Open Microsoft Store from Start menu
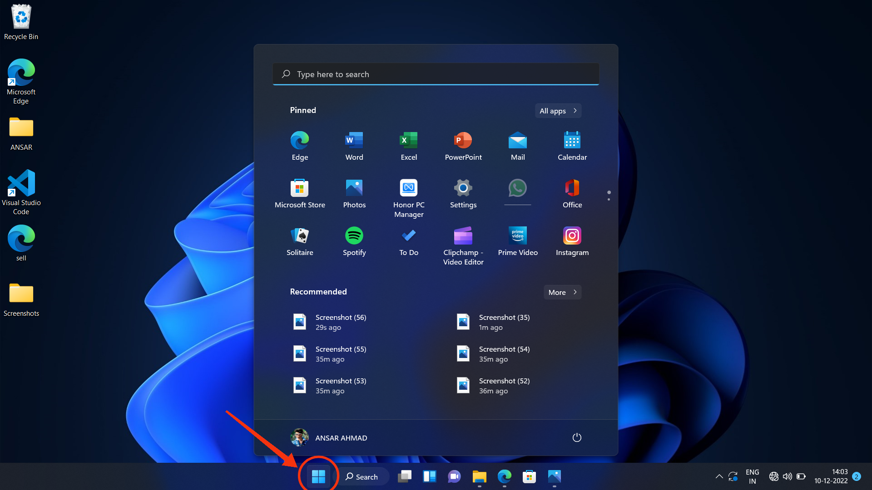The image size is (872, 490). (x=300, y=194)
